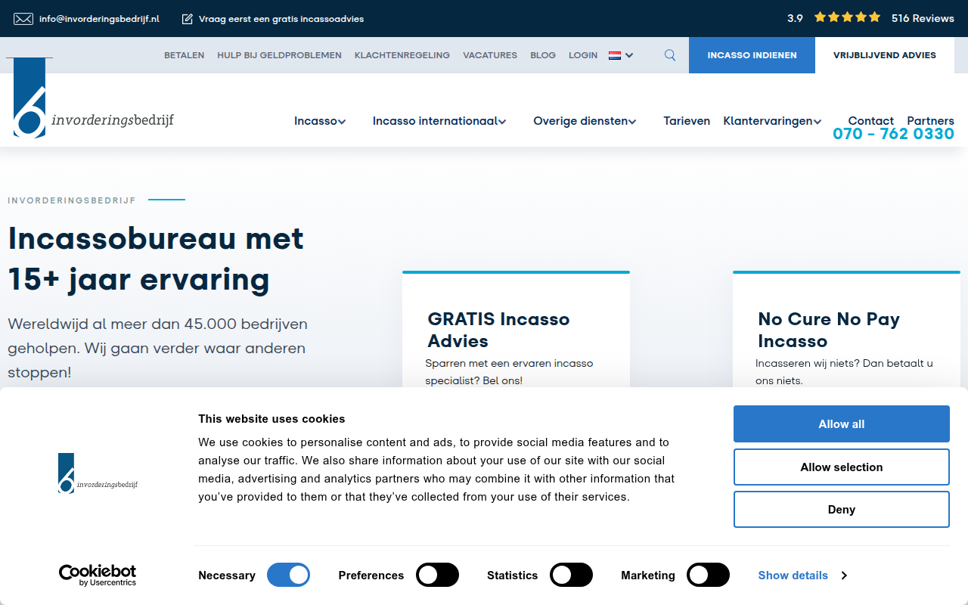Image resolution: width=968 pixels, height=605 pixels.
Task: Open the GRATIS Incasso Advies card
Action: click(x=516, y=330)
